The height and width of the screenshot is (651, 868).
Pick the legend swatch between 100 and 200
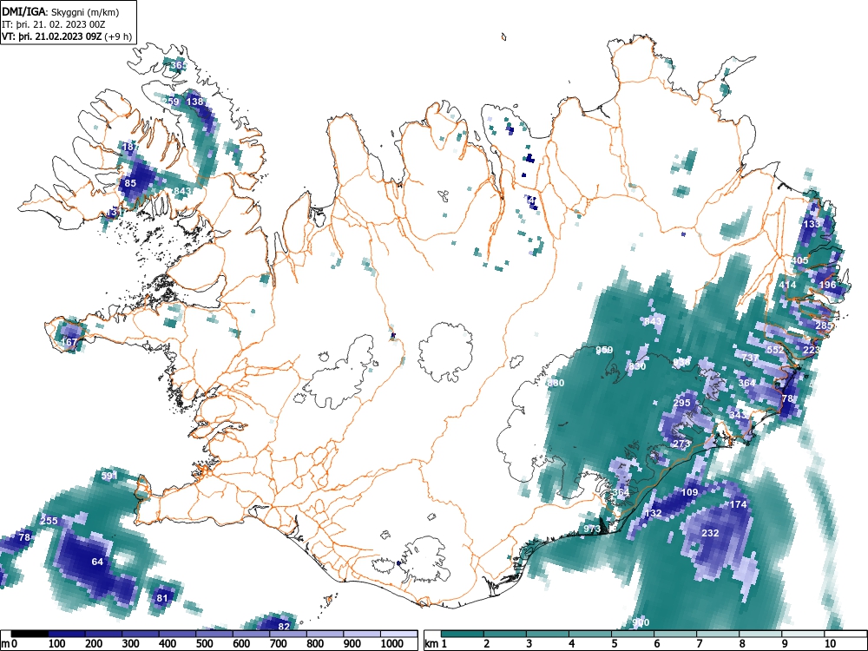coord(67,634)
